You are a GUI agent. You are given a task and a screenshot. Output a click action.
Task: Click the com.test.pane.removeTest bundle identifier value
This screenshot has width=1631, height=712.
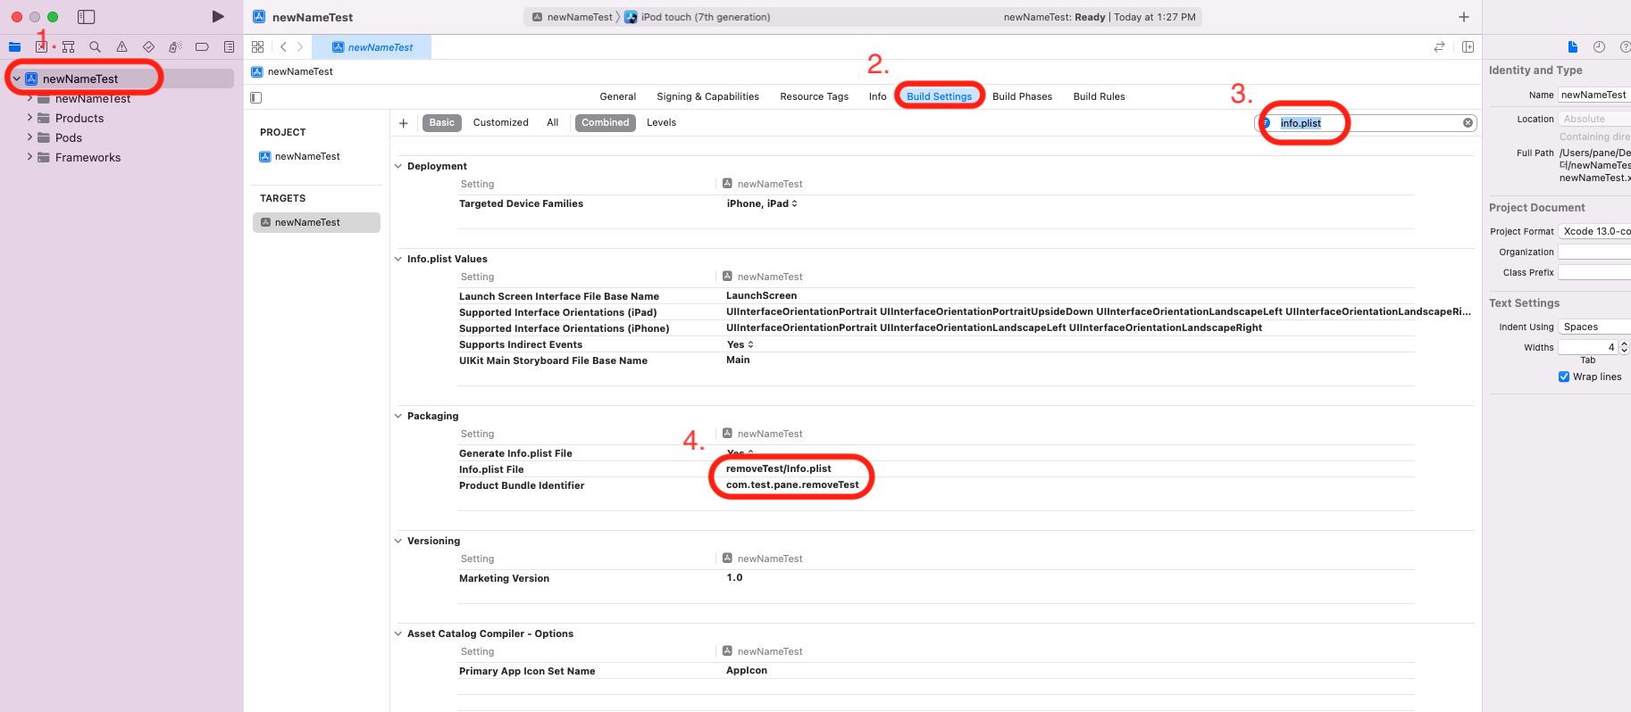[x=792, y=484]
